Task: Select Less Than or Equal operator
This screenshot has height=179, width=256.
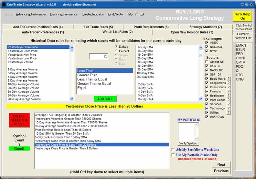Action: 105,79
